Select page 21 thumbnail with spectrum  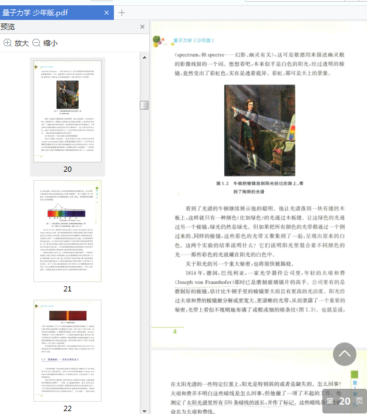click(x=68, y=231)
